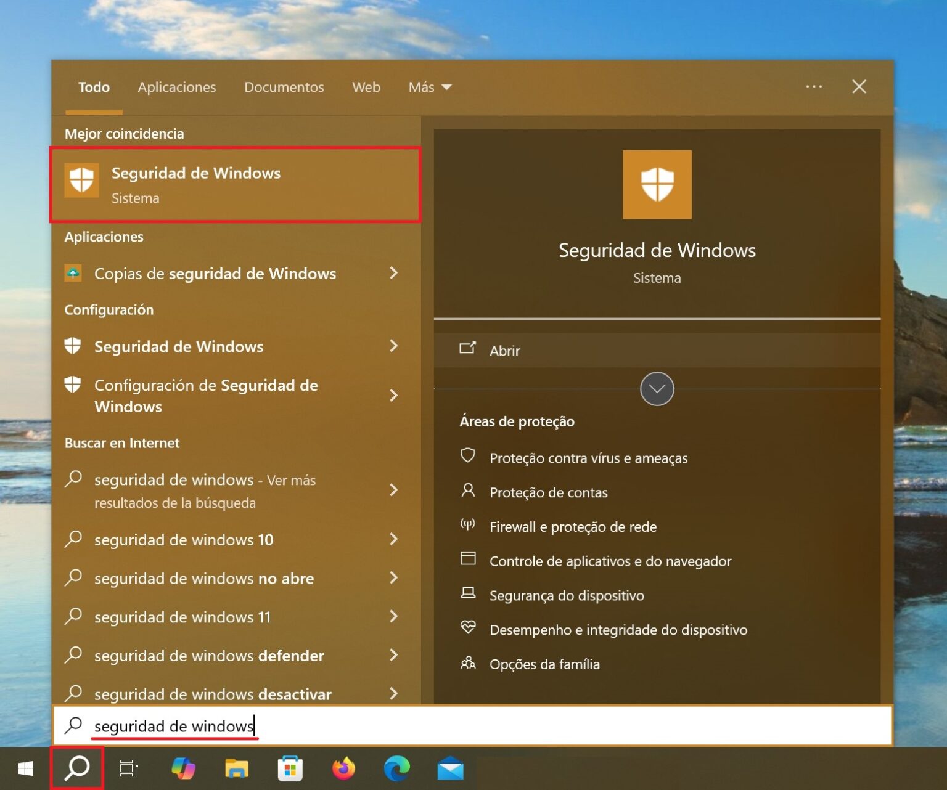The height and width of the screenshot is (790, 947).
Task: Click the search text field
Action: coord(473,725)
